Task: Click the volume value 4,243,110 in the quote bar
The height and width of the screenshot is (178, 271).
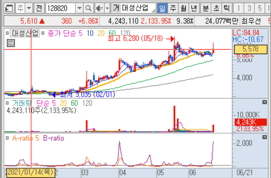Action: tap(123, 21)
